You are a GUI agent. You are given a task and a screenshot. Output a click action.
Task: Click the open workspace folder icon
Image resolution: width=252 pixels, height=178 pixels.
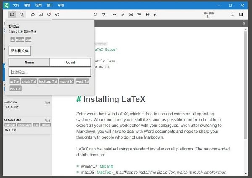(33, 14)
